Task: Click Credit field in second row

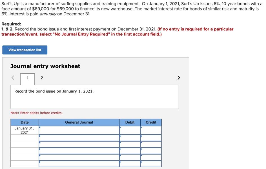Action: [x=151, y=138]
